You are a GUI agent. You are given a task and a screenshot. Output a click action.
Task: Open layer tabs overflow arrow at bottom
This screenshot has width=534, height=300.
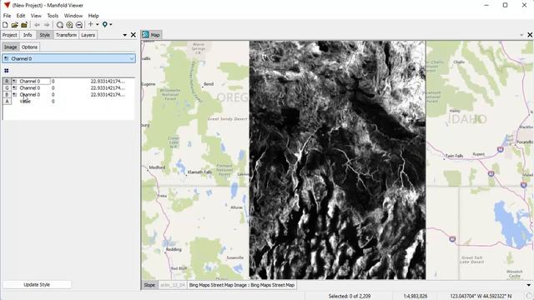pos(528,285)
